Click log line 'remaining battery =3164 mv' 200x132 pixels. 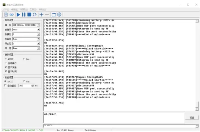[79, 83]
